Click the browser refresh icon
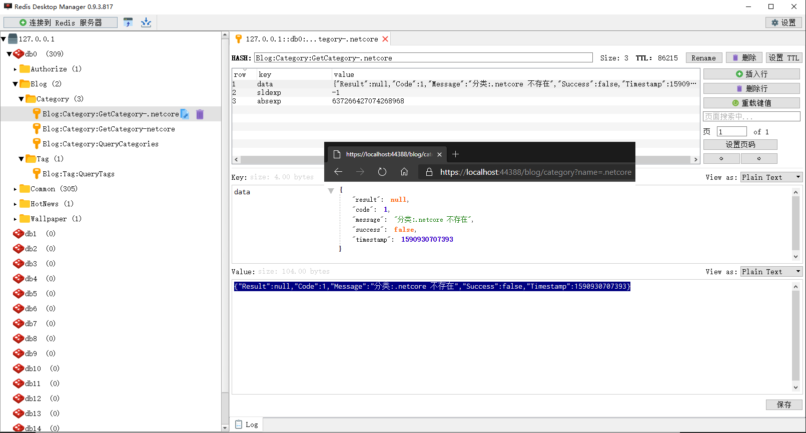The image size is (806, 433). (382, 172)
